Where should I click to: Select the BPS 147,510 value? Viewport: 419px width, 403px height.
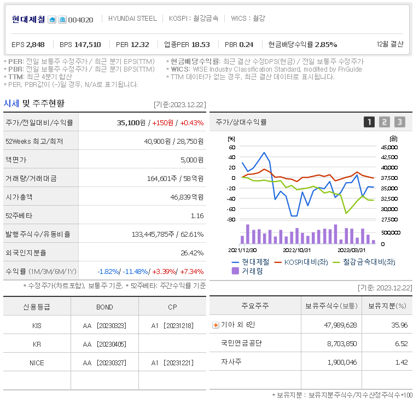80,45
